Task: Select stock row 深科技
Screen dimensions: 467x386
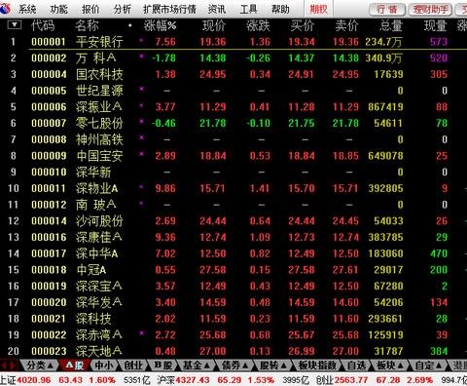Action: click(233, 319)
